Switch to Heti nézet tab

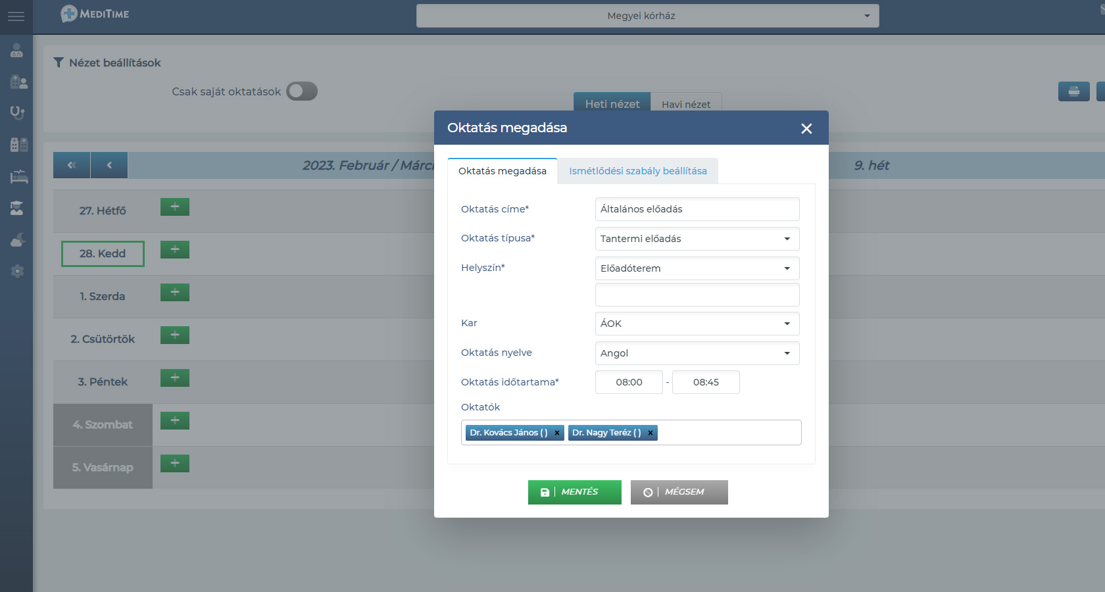[x=612, y=103]
